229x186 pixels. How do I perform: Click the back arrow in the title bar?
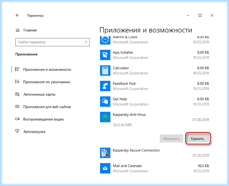click(x=18, y=15)
